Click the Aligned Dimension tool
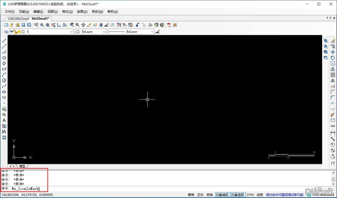The image size is (337, 198). (x=333, y=139)
